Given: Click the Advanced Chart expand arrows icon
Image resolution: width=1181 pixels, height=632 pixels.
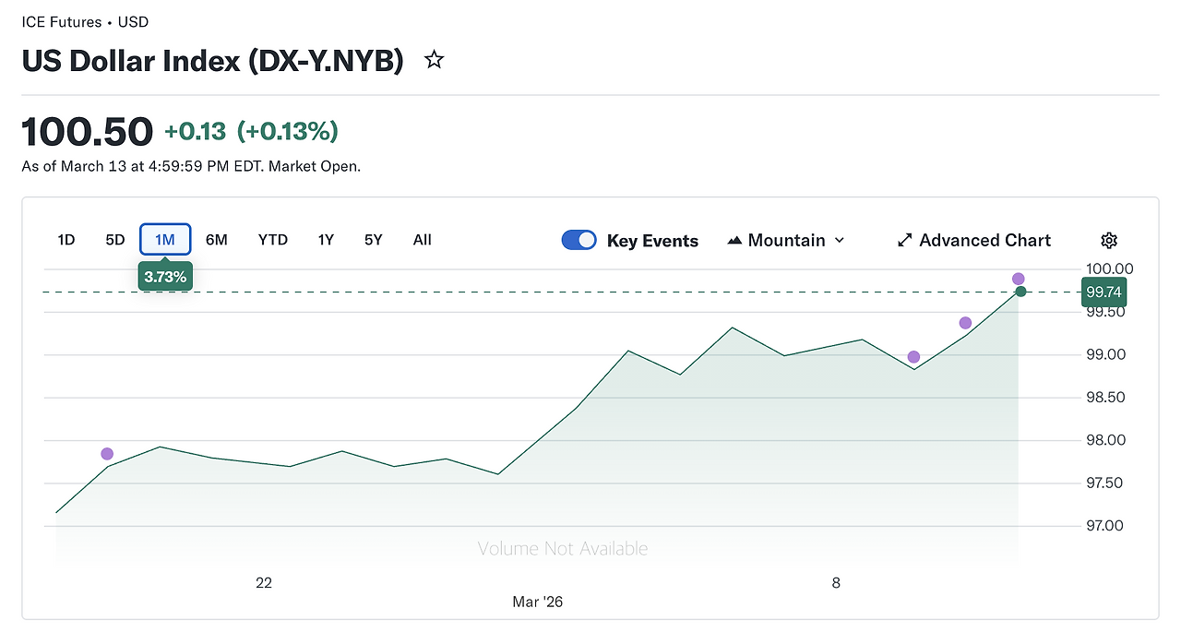Looking at the screenshot, I should pyautogui.click(x=904, y=241).
